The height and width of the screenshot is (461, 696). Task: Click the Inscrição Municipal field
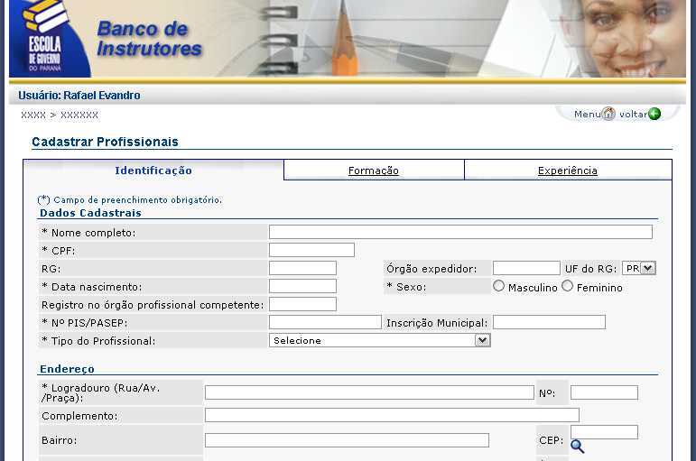click(x=549, y=322)
